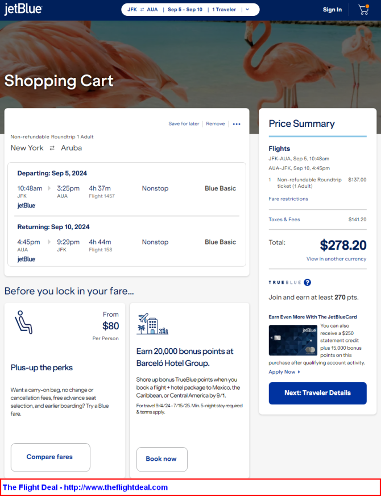Viewport: 381px width, 496px height.
Task: Click Next: Traveler Details button
Action: tap(317, 393)
